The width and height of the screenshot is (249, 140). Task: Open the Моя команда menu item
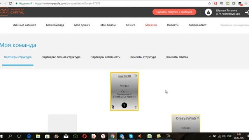click(x=55, y=25)
